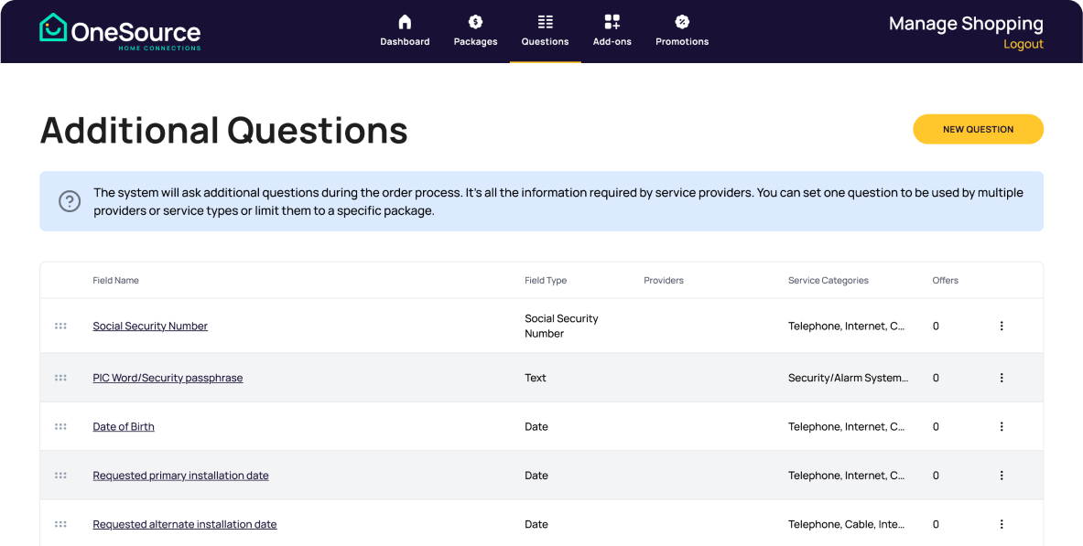Open the Requested primary installation date question
The height and width of the screenshot is (546, 1083).
(x=180, y=475)
